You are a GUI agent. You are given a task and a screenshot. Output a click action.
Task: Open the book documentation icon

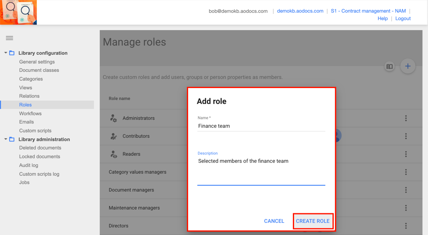point(390,66)
